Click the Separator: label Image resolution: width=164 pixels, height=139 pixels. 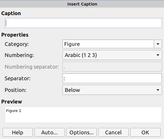point(18,78)
